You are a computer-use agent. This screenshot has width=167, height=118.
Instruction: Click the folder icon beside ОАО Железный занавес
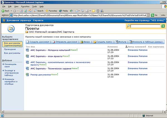click(27, 32)
